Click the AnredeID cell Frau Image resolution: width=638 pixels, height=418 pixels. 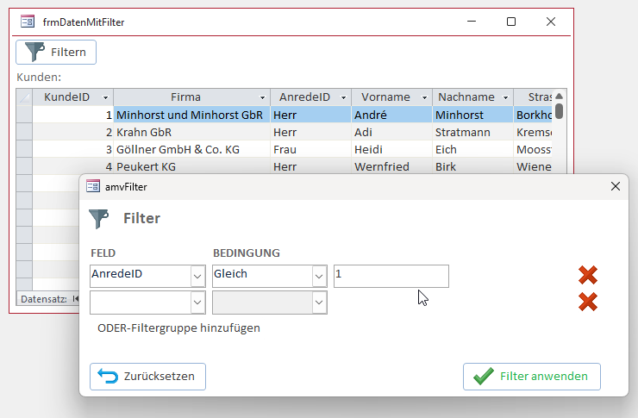310,149
